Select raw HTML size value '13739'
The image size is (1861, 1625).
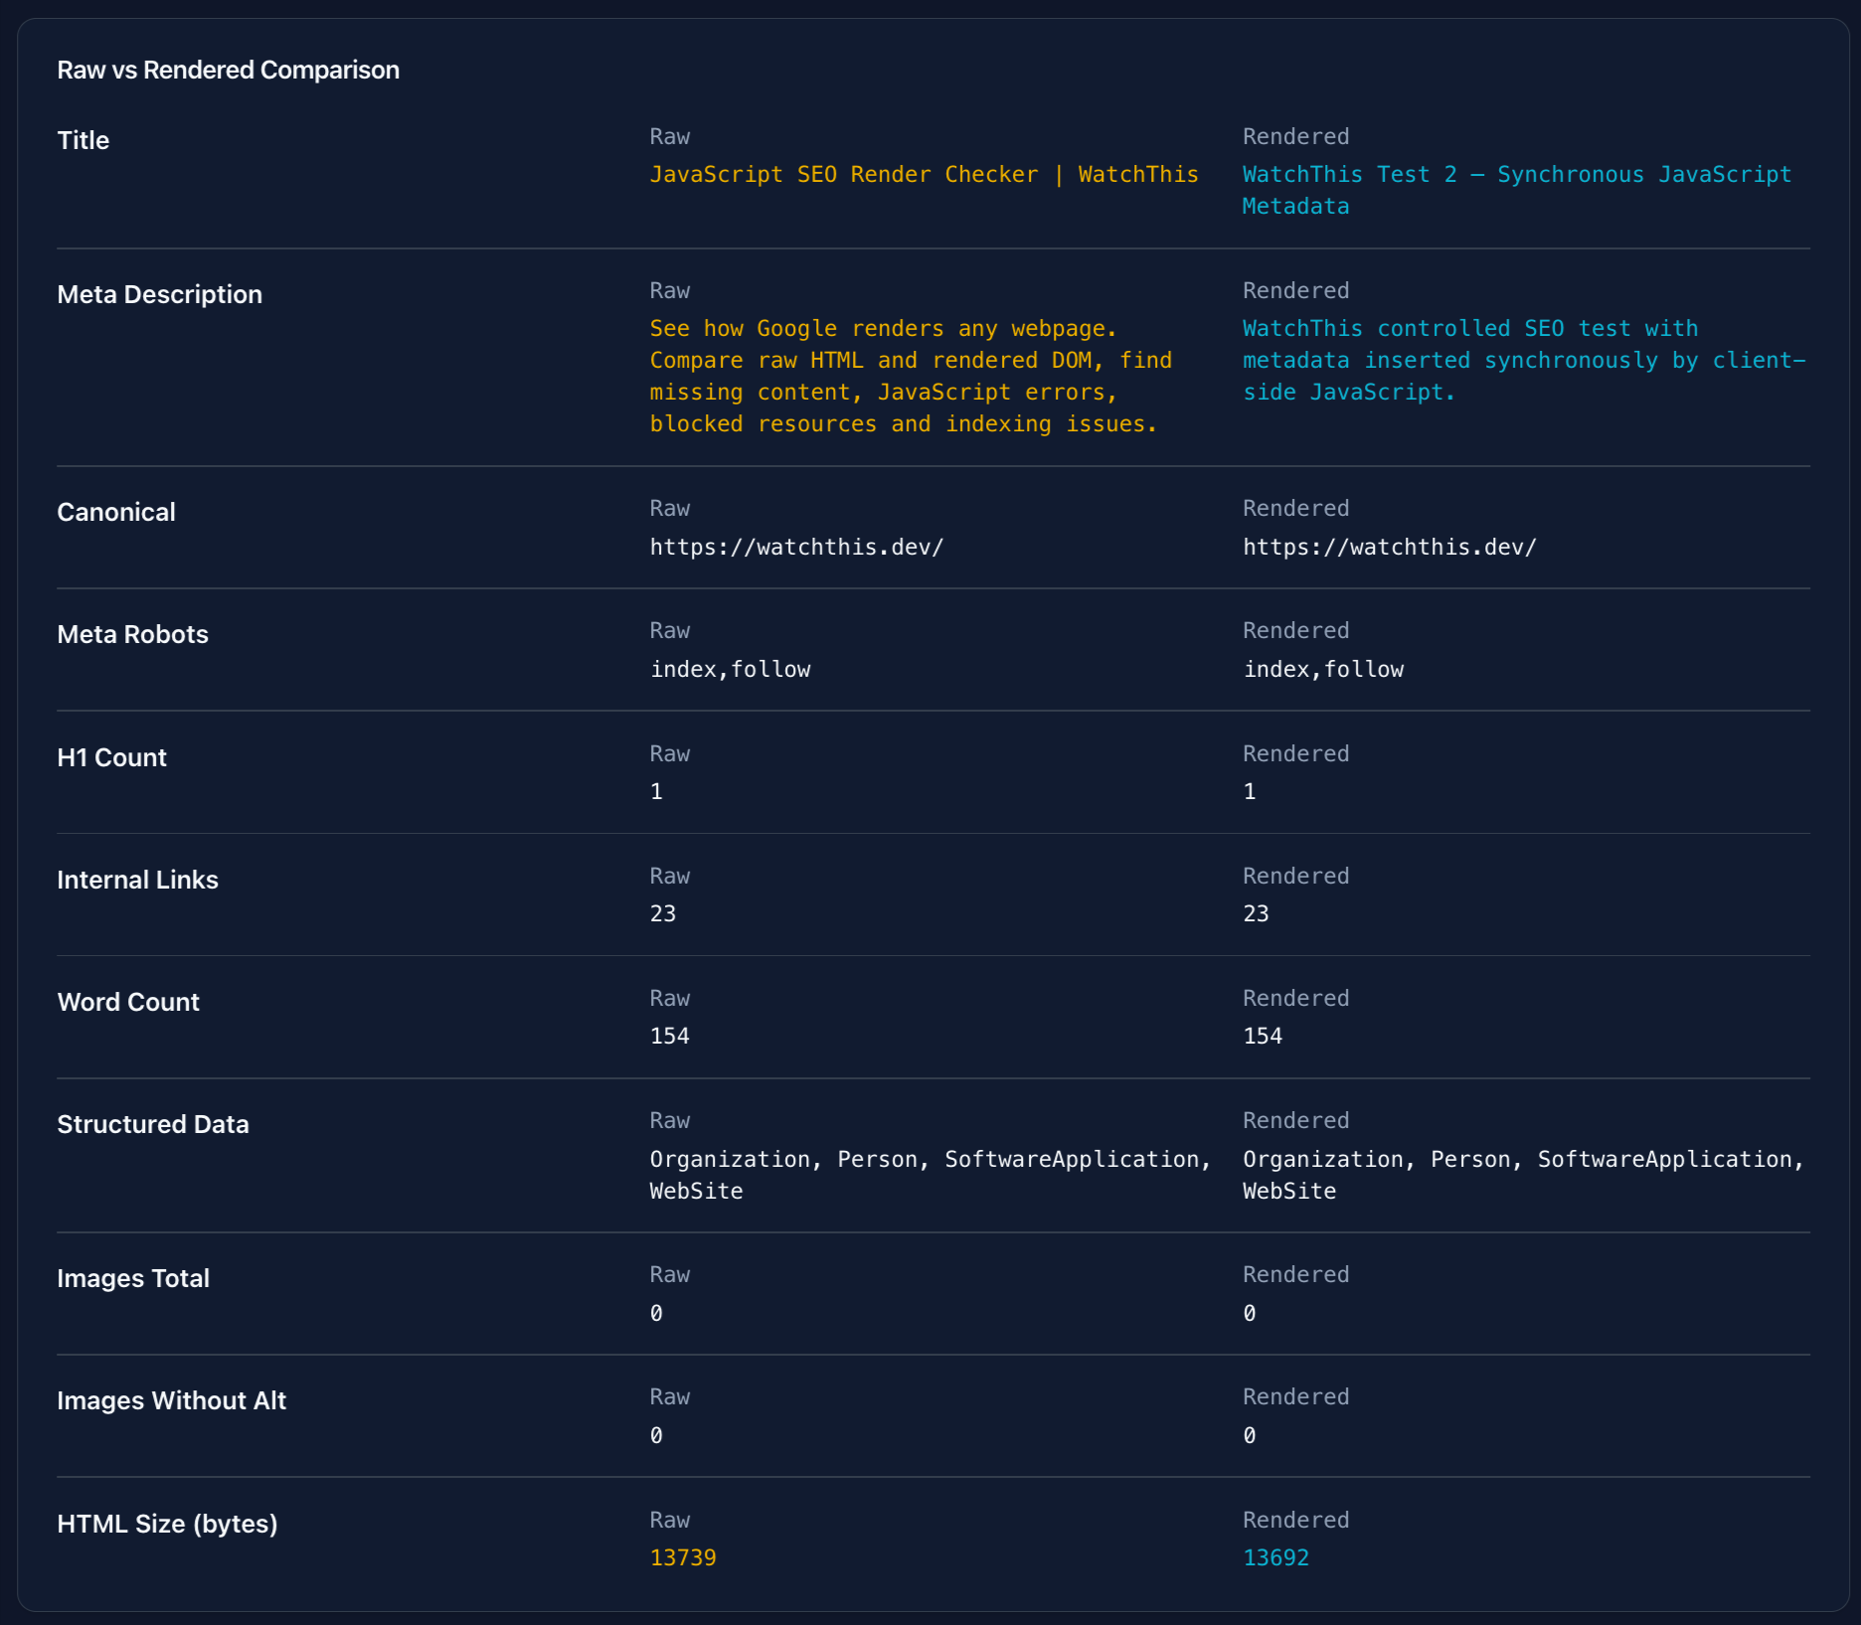(x=683, y=1558)
